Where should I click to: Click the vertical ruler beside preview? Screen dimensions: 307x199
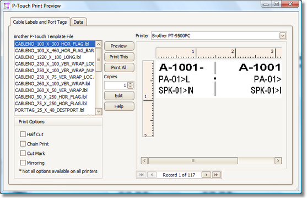148,99
